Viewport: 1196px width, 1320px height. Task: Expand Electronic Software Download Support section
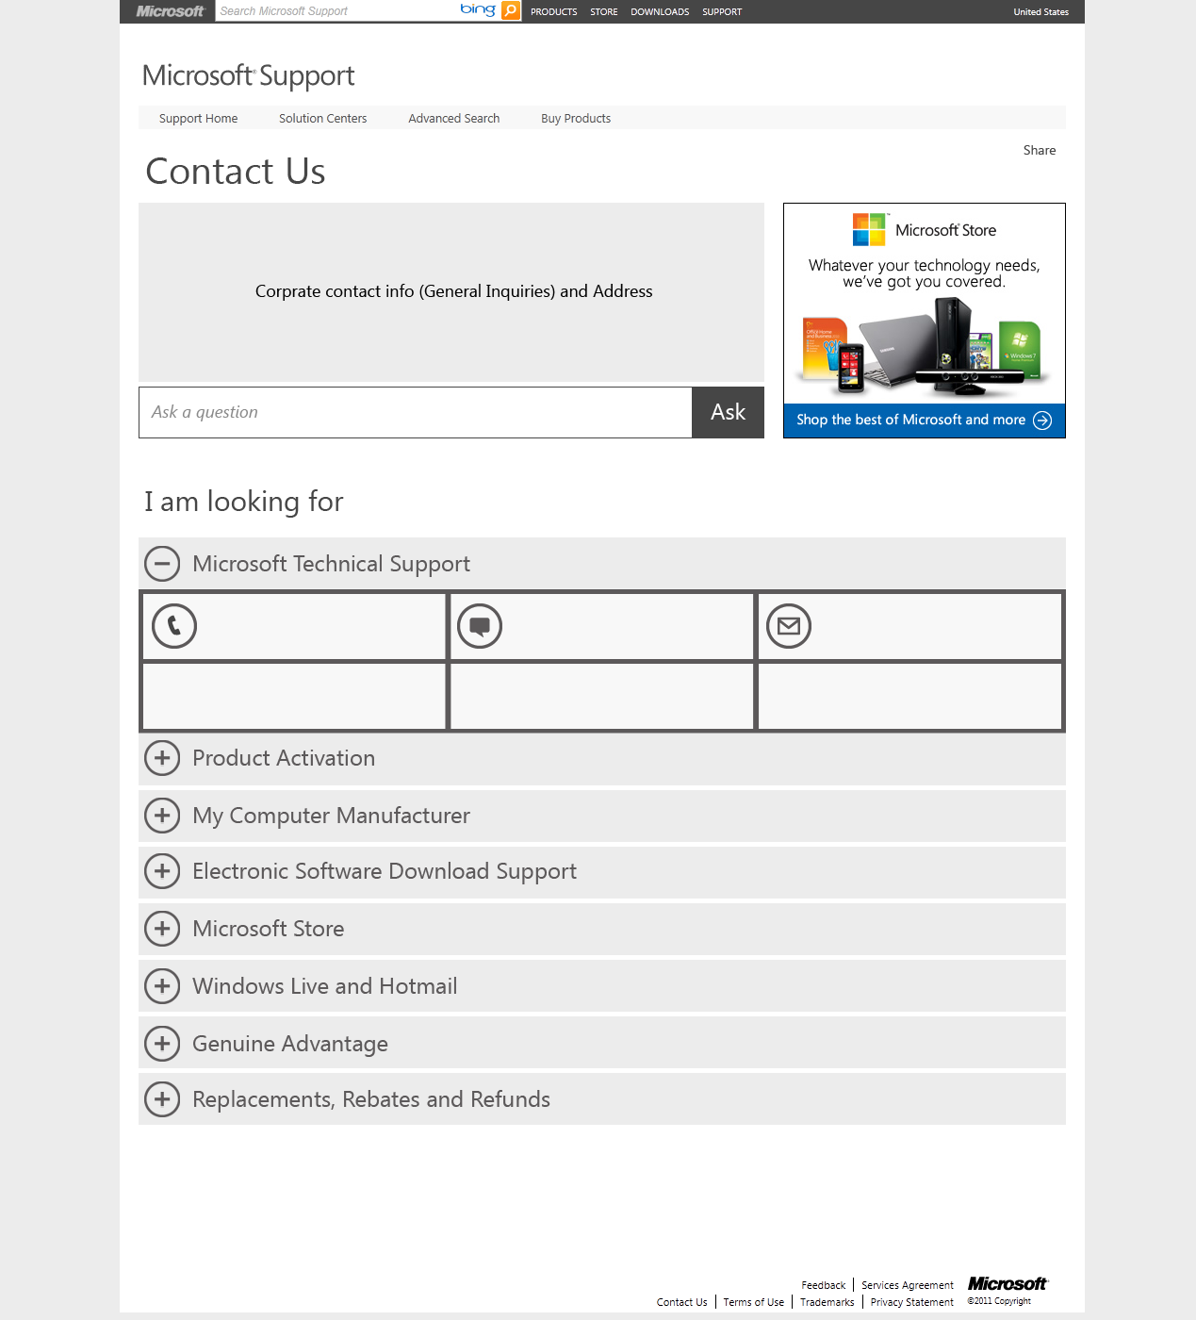click(x=162, y=871)
